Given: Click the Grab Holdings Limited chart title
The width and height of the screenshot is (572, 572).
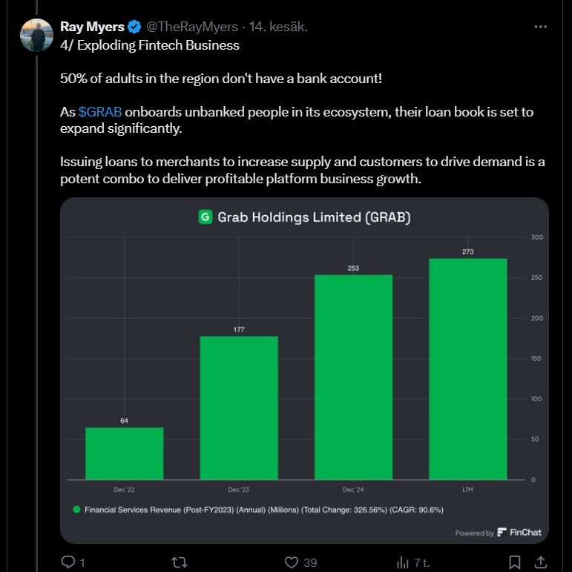Looking at the screenshot, I should pyautogui.click(x=314, y=217).
